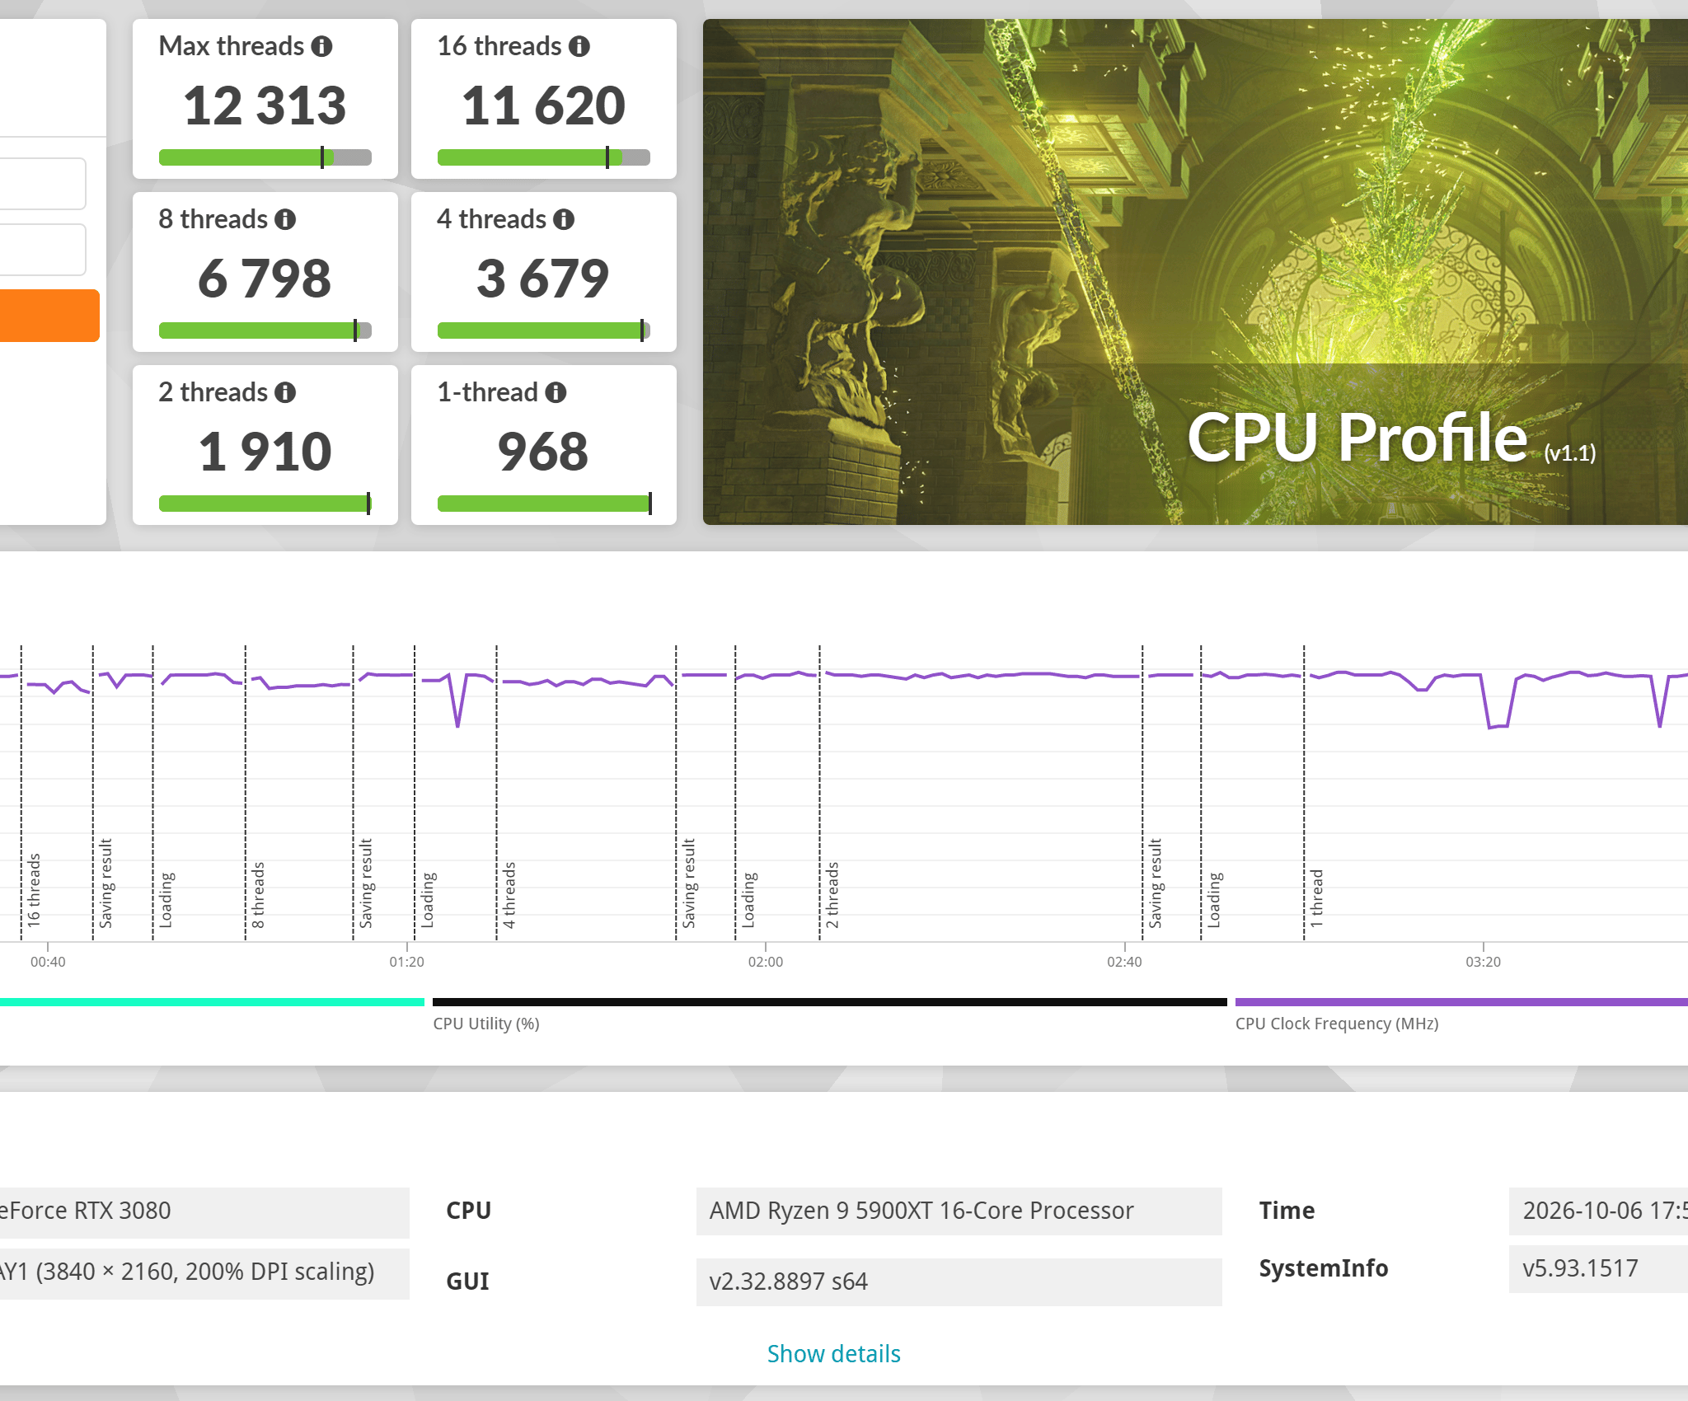
Task: Select the CPU Profile benchmark image
Action: (1195, 272)
